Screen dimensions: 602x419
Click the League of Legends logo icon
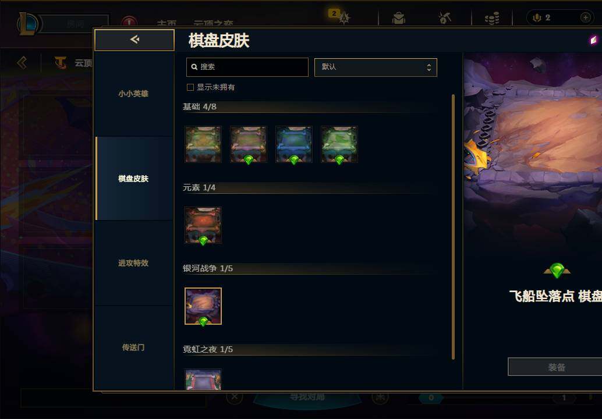28,23
